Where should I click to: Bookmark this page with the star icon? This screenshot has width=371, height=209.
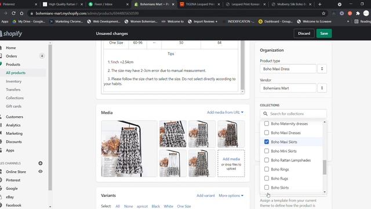tap(323, 13)
